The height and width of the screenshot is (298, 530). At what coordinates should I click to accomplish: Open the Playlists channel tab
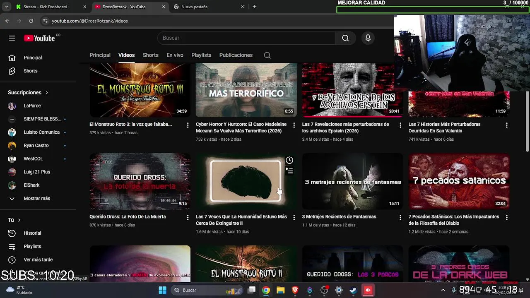tap(201, 55)
